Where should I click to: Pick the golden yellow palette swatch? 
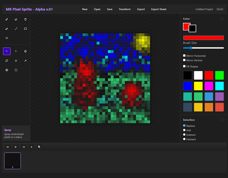tap(198, 107)
